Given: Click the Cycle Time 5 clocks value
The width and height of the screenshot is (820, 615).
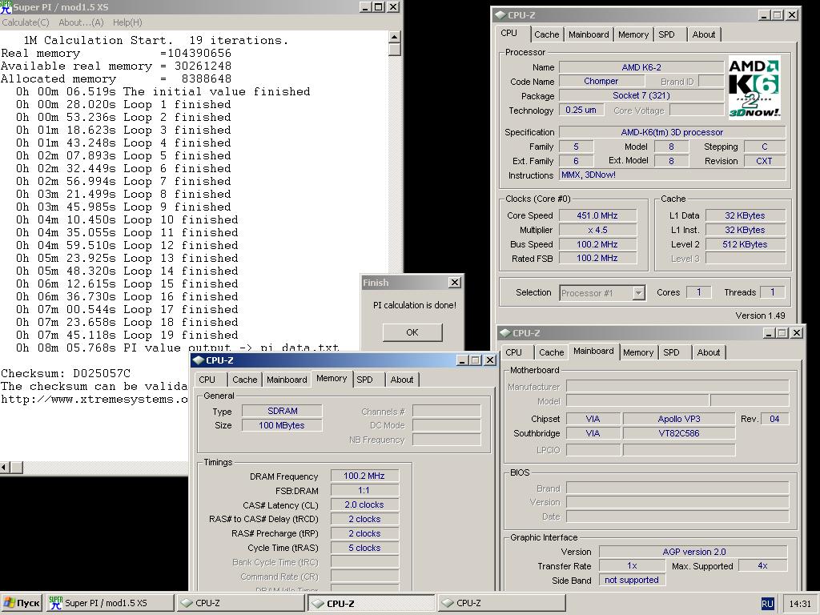Looking at the screenshot, I should coord(364,548).
